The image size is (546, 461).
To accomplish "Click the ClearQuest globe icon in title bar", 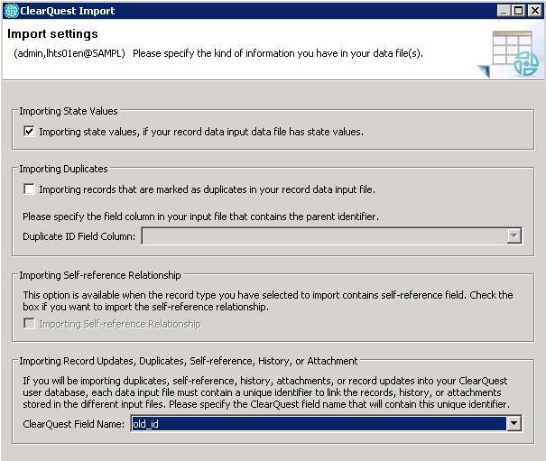I will [x=12, y=11].
